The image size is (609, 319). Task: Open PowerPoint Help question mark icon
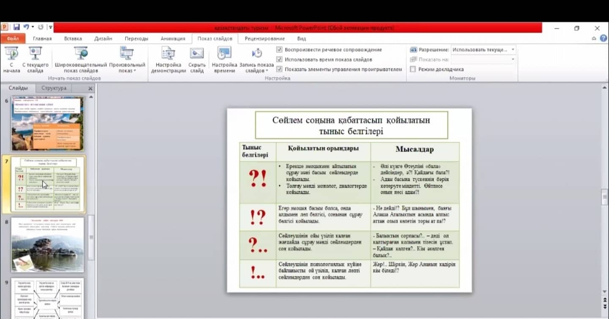603,38
